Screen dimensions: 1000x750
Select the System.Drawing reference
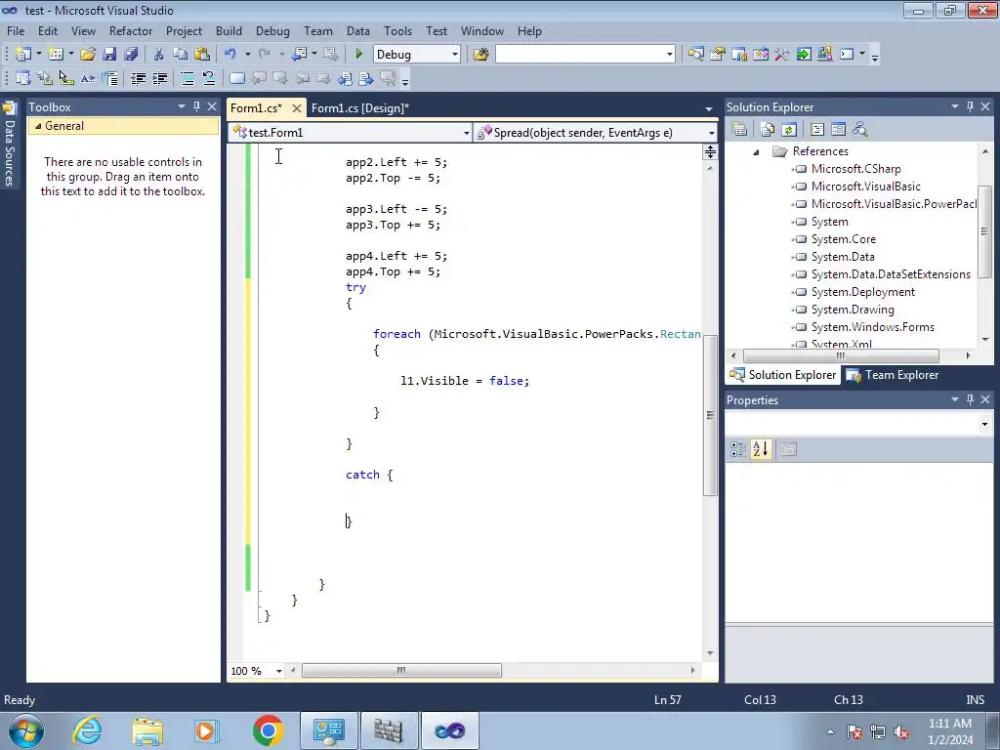pyautogui.click(x=852, y=310)
